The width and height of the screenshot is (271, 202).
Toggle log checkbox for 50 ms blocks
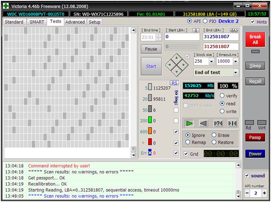click(x=176, y=110)
